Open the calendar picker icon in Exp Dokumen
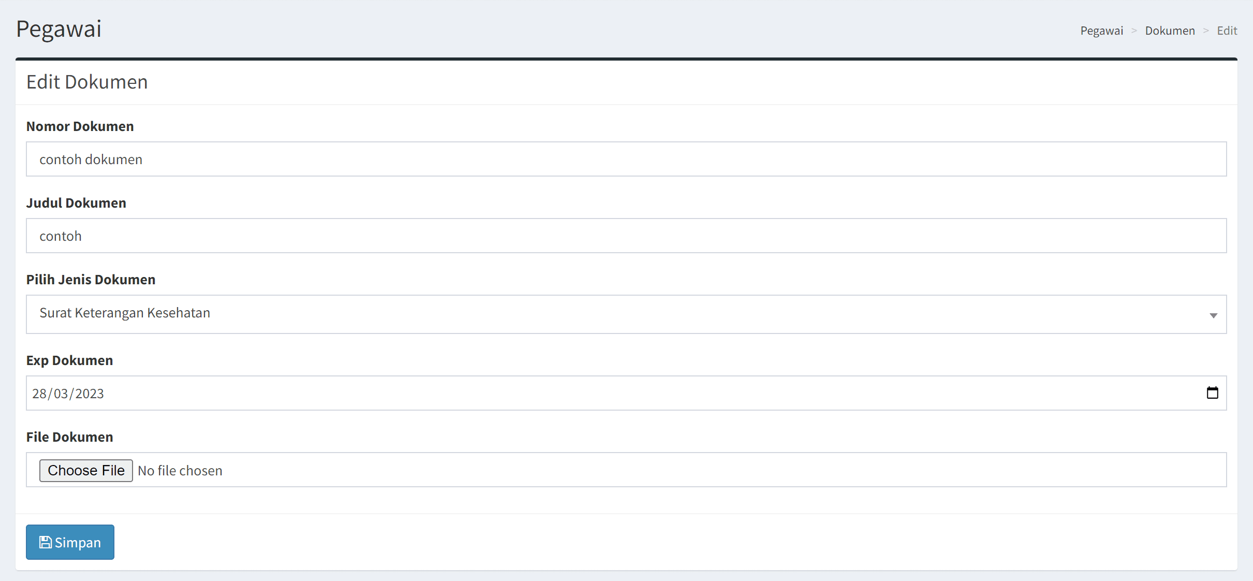1253x581 pixels. 1212,393
